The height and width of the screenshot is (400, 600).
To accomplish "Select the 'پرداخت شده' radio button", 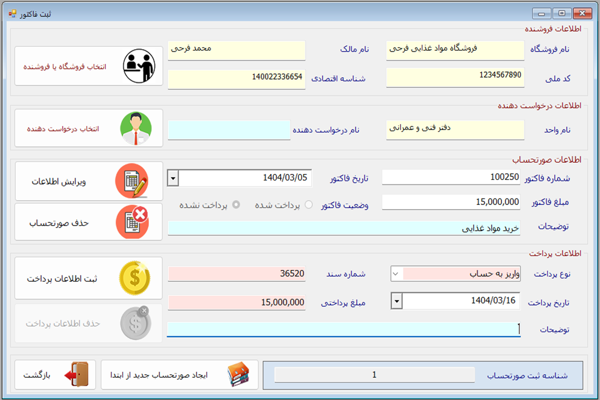I will 309,205.
